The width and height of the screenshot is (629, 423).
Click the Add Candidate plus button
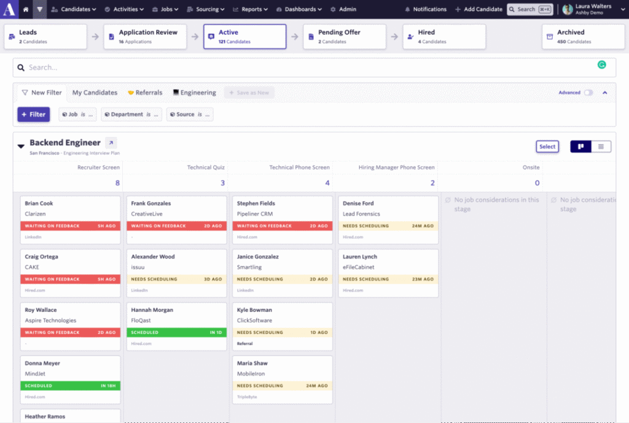tap(479, 9)
